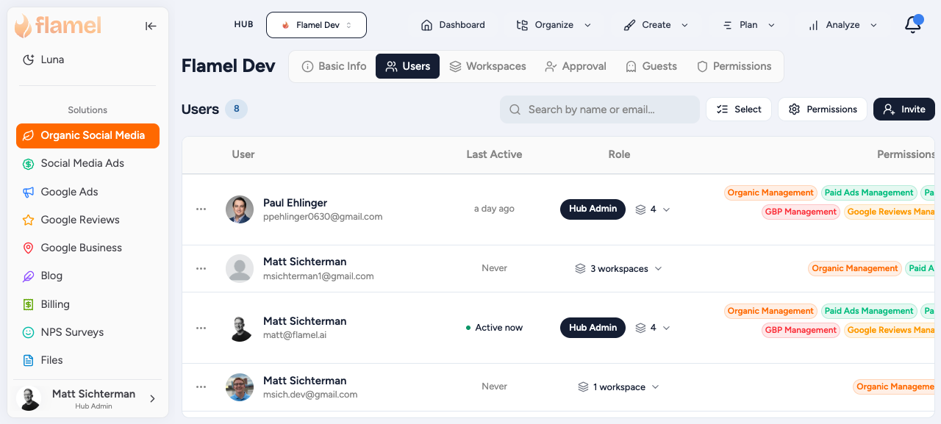Click the Flamel logo
This screenshot has height=424, width=941.
pyautogui.click(x=58, y=26)
